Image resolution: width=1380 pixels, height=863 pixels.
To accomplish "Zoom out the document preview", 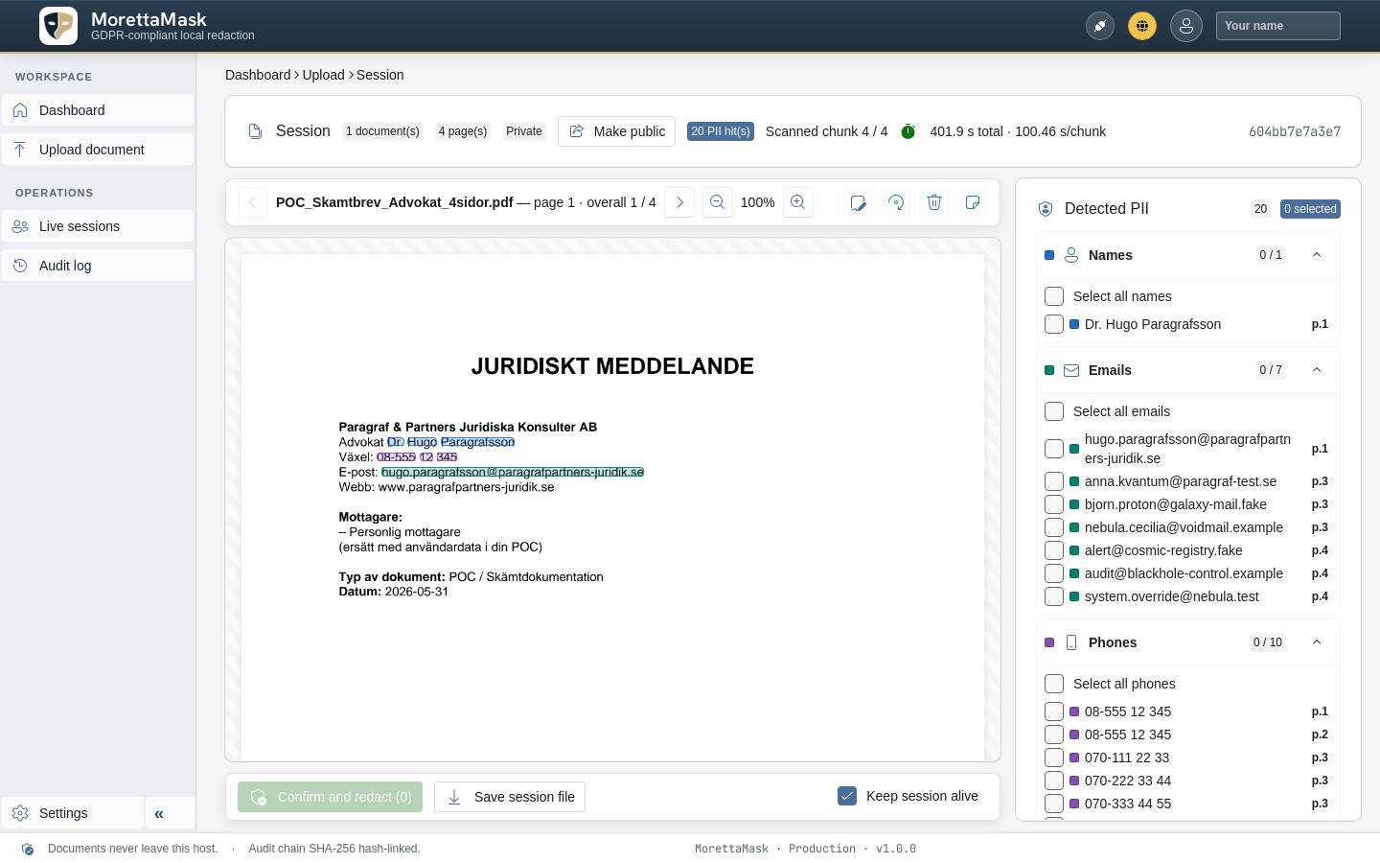I will click(717, 202).
